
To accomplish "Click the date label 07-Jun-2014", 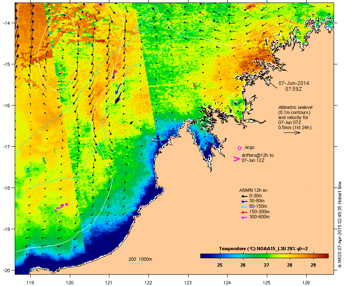I will pyautogui.click(x=294, y=83).
